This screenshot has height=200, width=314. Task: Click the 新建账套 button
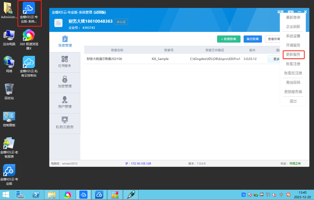(229, 39)
